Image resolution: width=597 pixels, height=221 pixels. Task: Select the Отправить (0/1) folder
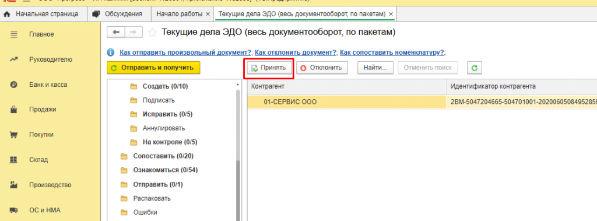tap(158, 184)
